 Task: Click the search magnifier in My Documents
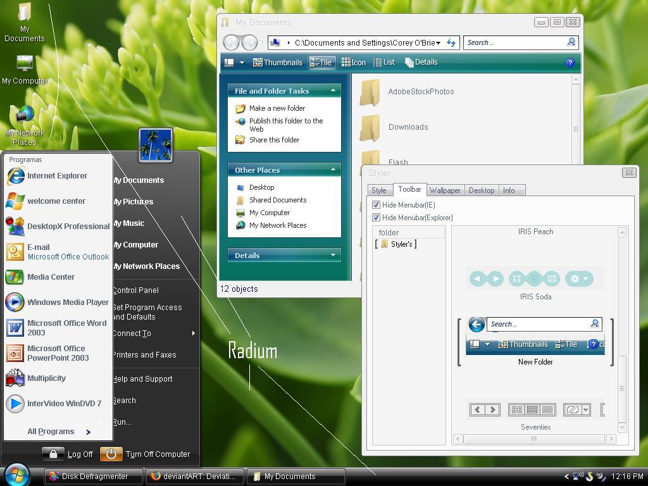coord(571,42)
